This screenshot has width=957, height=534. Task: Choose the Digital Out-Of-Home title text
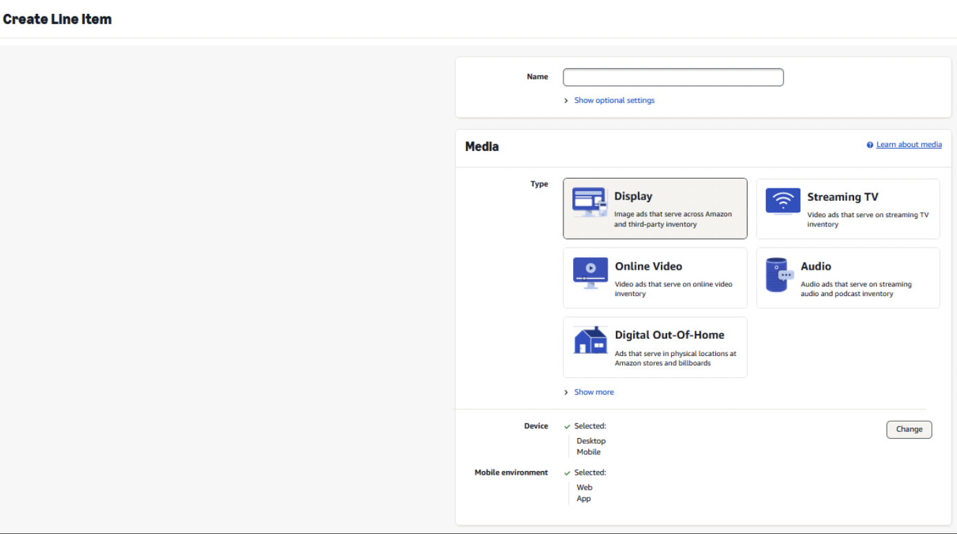coord(669,335)
